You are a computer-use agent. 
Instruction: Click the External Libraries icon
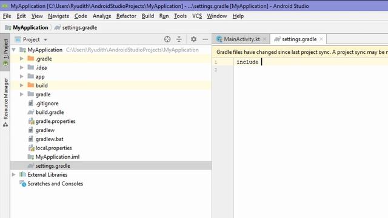click(22, 174)
